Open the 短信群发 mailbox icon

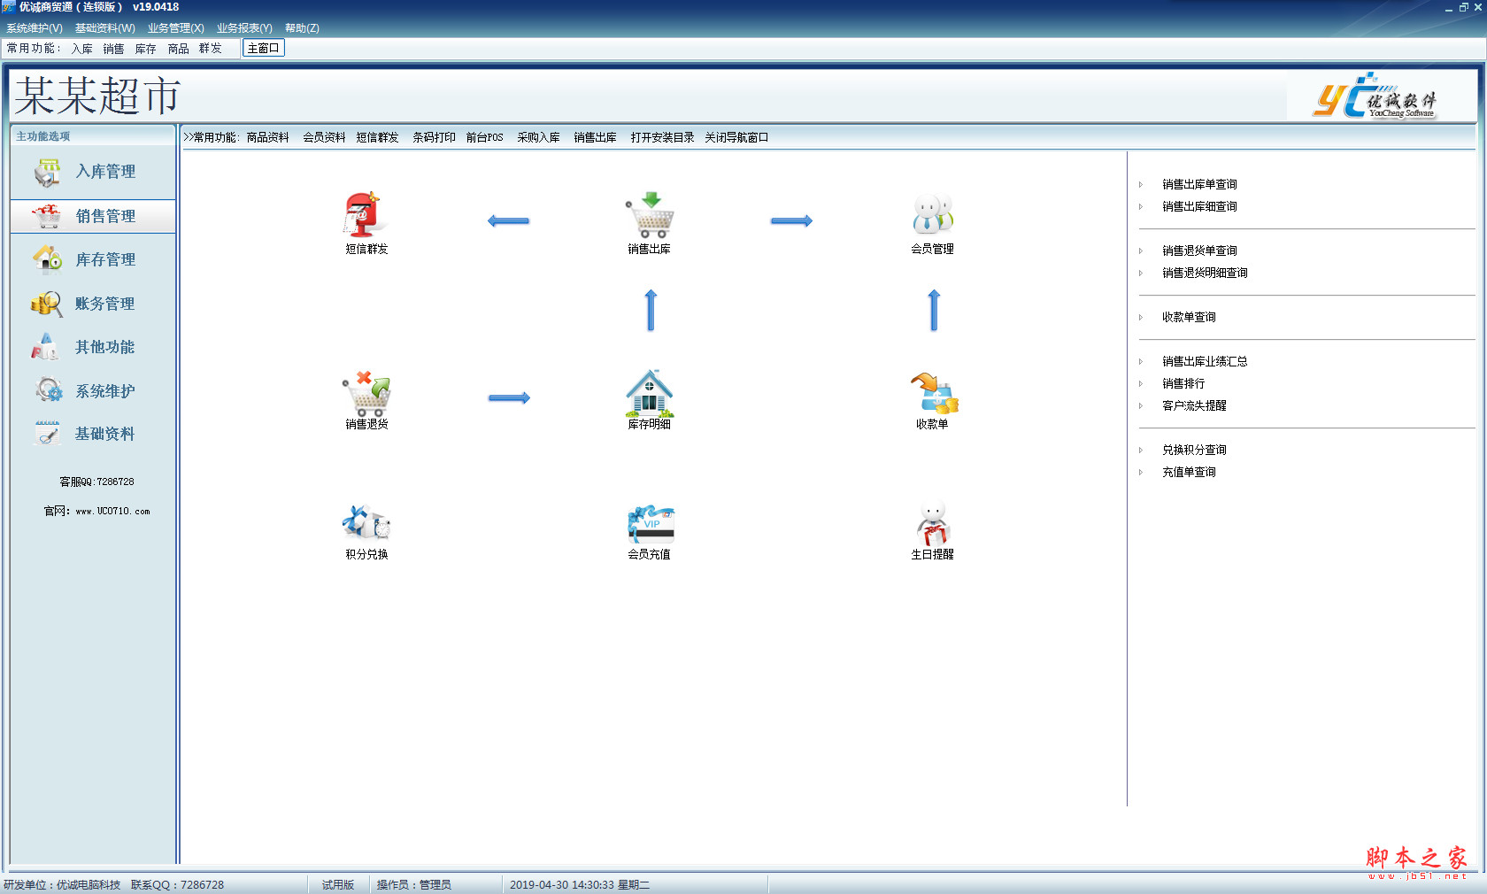[364, 215]
